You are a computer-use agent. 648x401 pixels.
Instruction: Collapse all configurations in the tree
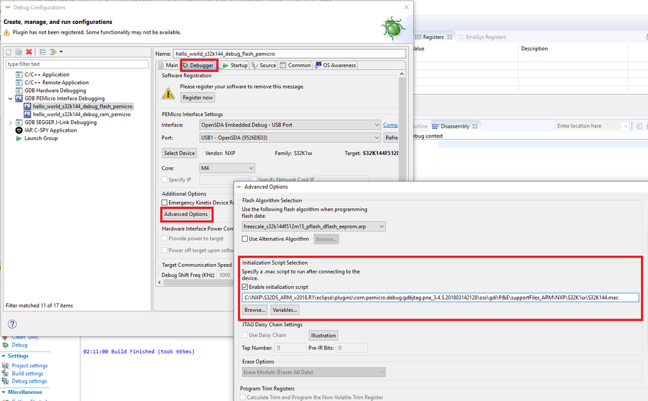(x=43, y=52)
